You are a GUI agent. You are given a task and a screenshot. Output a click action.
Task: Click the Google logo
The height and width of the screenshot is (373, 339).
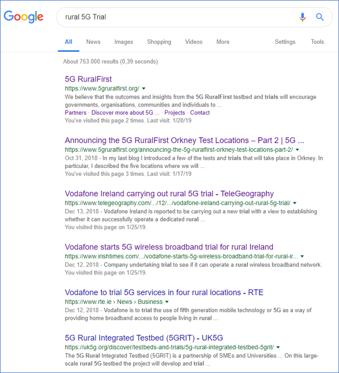coord(23,17)
